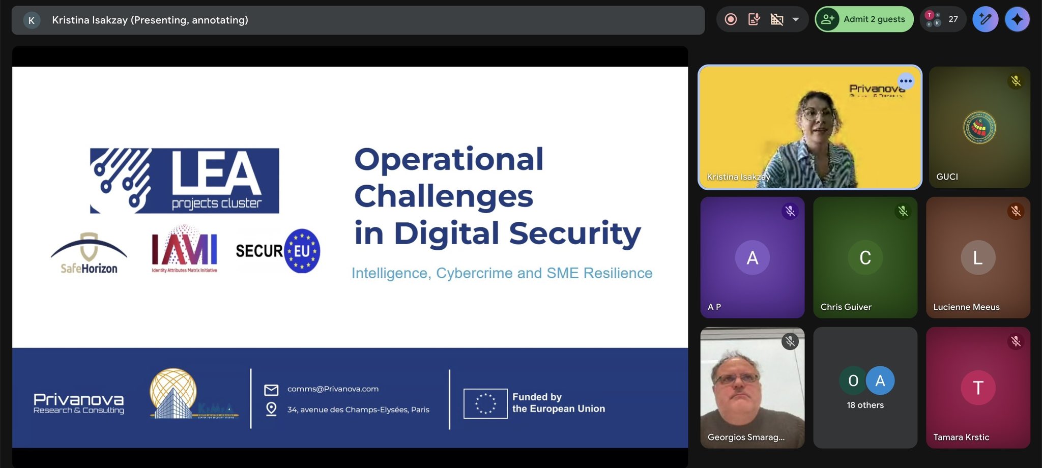Viewport: 1042px width, 468px height.
Task: Open the 27 participants list
Action: pyautogui.click(x=943, y=19)
